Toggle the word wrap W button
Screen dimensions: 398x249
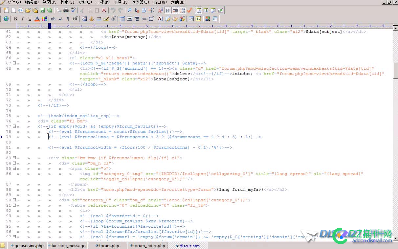pyautogui.click(x=168, y=11)
